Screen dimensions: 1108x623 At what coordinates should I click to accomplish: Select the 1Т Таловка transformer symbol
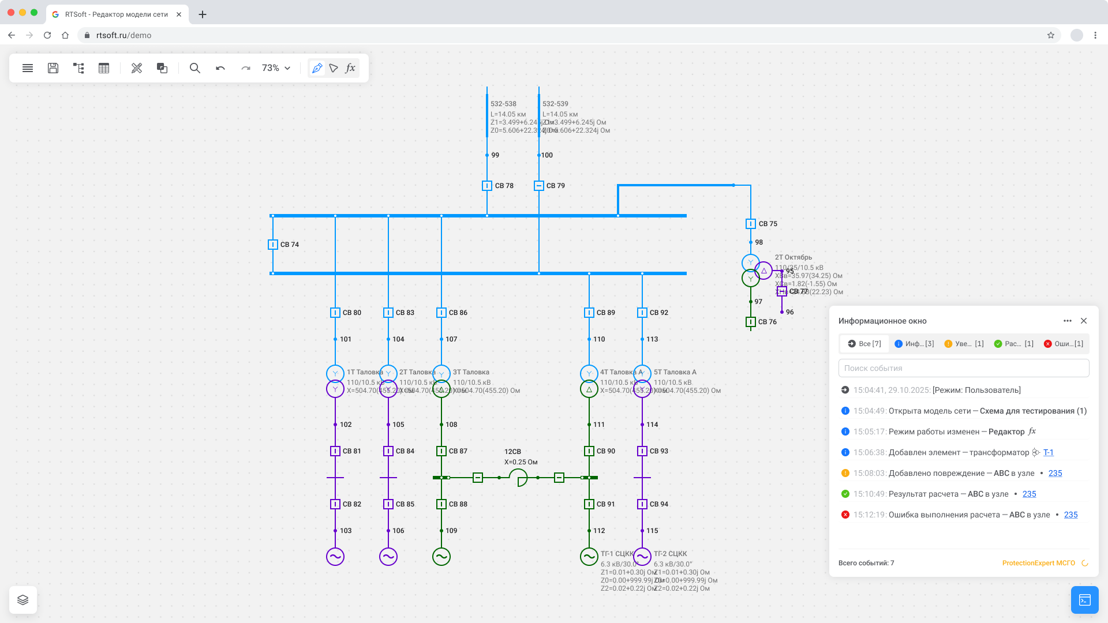pos(335,381)
